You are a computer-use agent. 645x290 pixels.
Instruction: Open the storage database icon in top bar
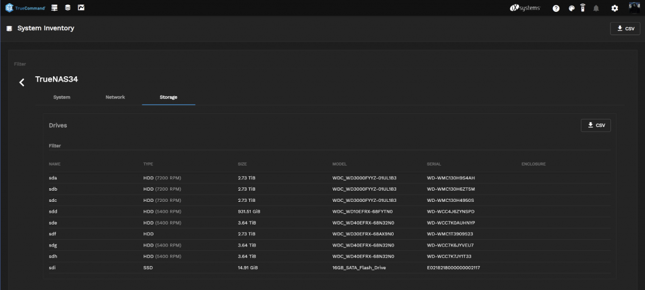[x=67, y=8]
